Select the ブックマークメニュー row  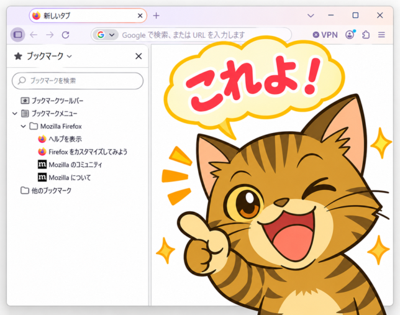point(49,113)
